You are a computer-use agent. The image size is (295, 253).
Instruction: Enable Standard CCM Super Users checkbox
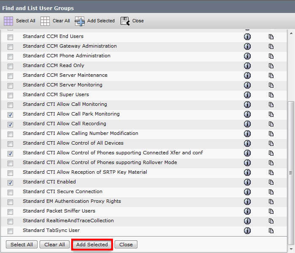pos(11,95)
